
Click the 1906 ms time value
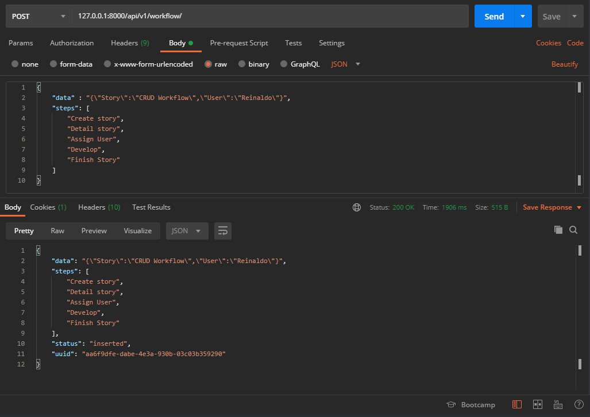454,207
